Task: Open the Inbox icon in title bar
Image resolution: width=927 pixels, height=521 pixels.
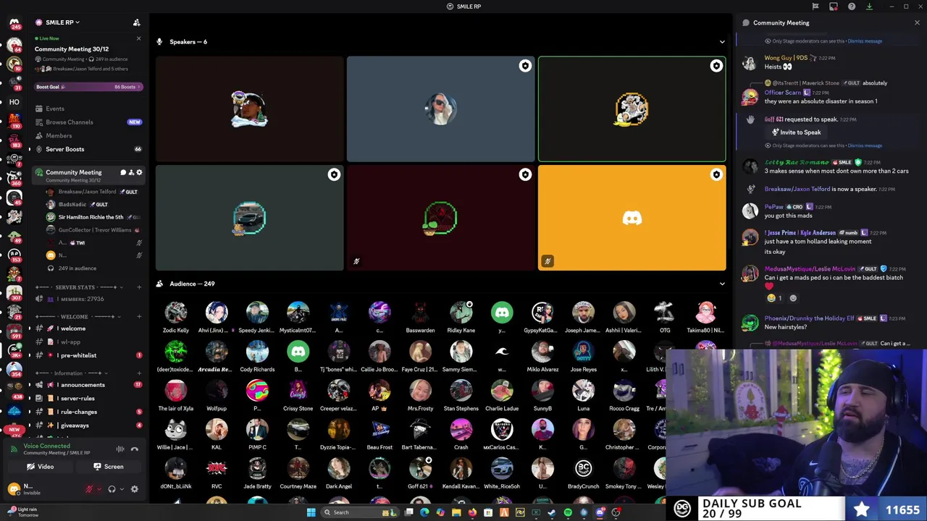Action: coord(834,7)
